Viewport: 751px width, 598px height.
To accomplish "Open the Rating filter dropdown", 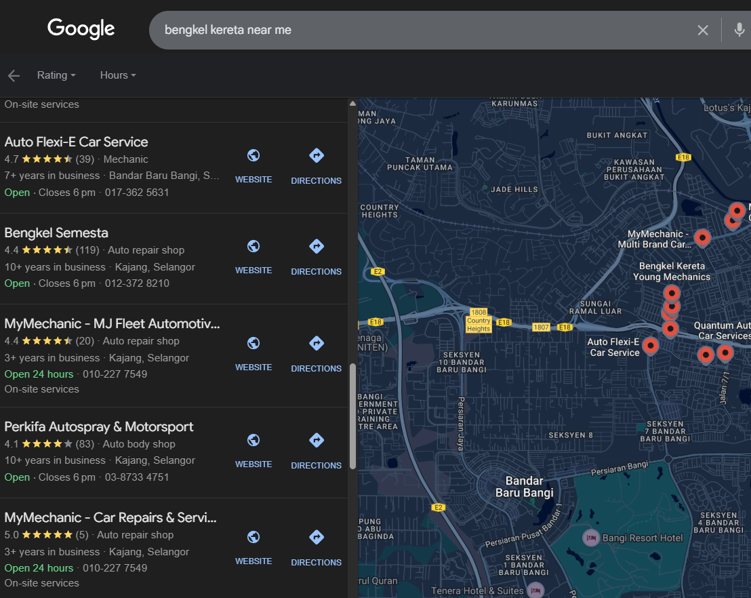I will (x=56, y=75).
